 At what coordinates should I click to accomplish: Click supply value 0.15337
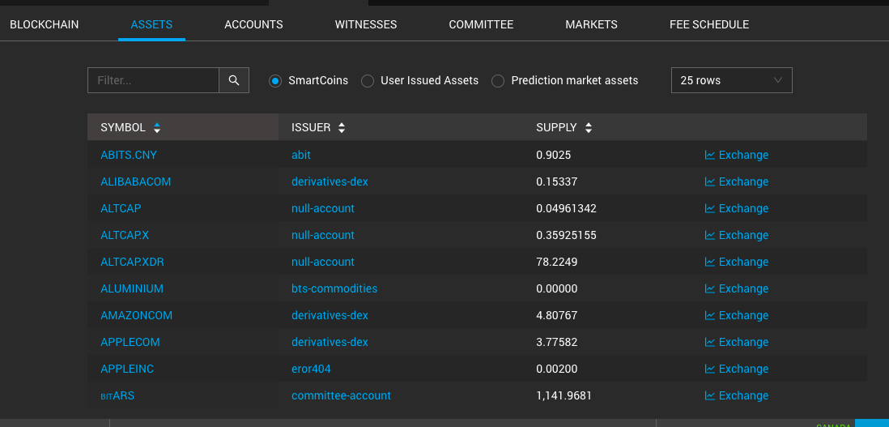[557, 181]
